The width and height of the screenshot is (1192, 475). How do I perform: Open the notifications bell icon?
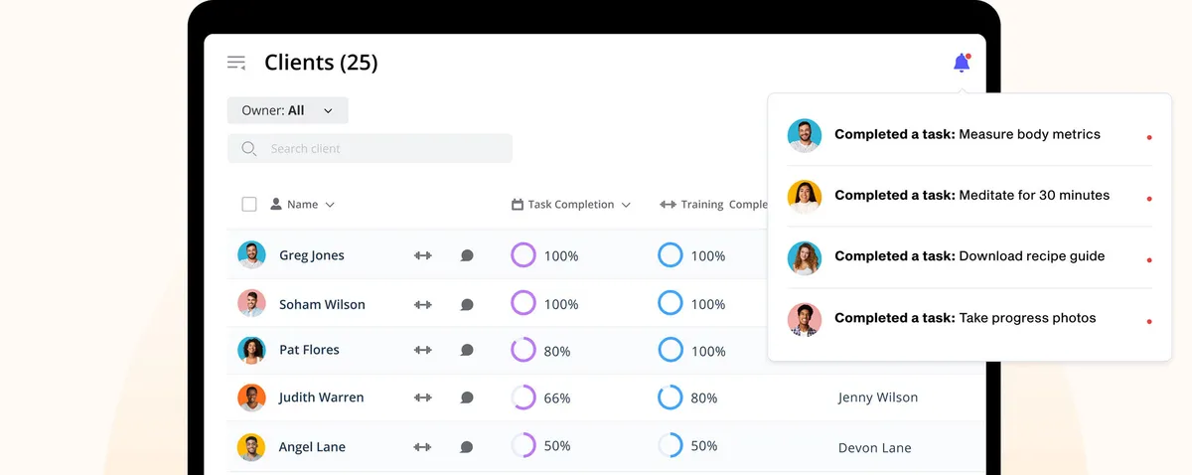(961, 64)
